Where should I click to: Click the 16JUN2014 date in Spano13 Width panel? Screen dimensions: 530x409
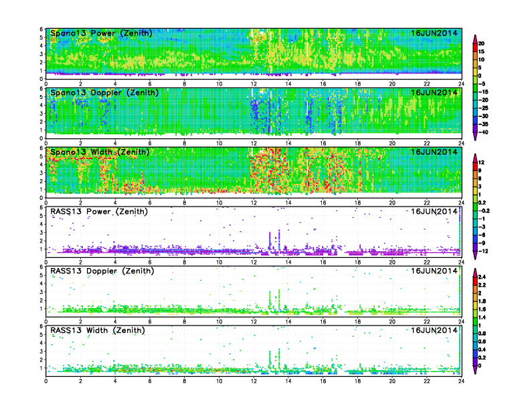434,152
